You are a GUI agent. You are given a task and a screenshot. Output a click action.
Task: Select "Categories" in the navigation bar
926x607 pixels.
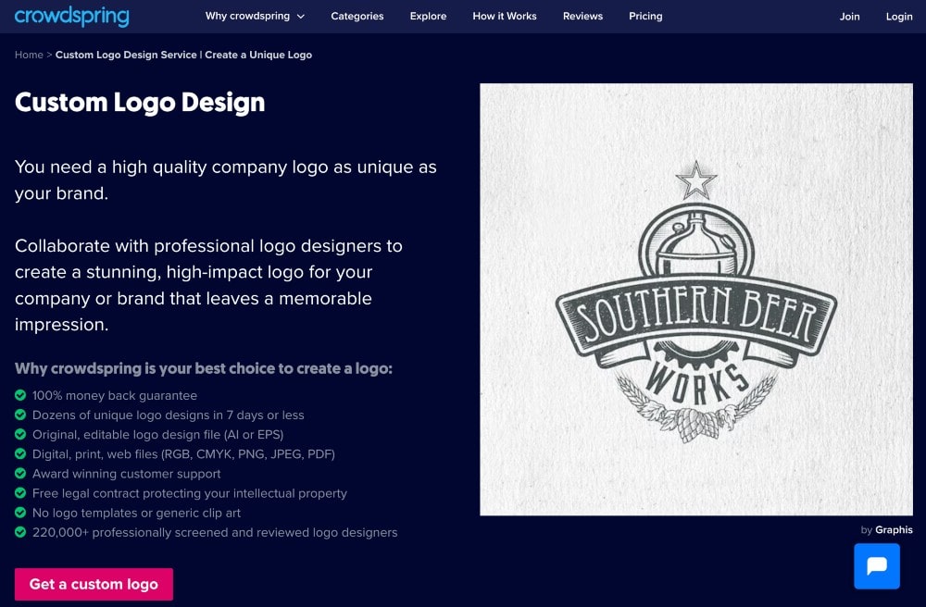pos(357,16)
